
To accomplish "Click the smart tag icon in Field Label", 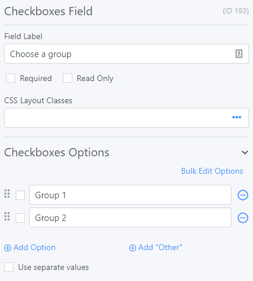I will point(239,54).
